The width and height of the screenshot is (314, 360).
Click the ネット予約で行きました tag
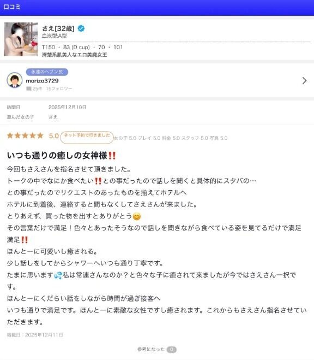(87, 137)
